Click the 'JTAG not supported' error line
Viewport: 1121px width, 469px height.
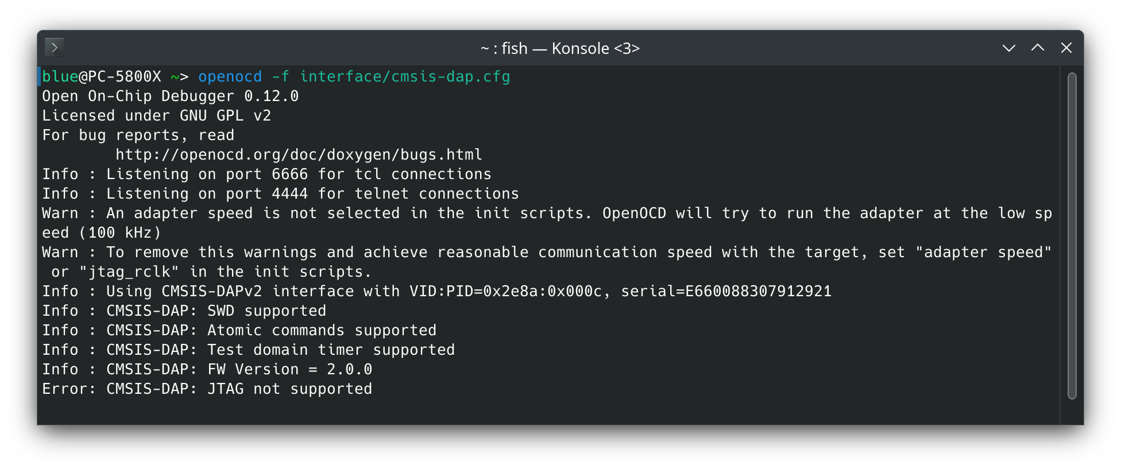207,389
